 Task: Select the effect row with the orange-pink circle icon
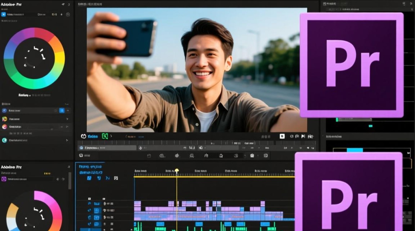(36, 127)
